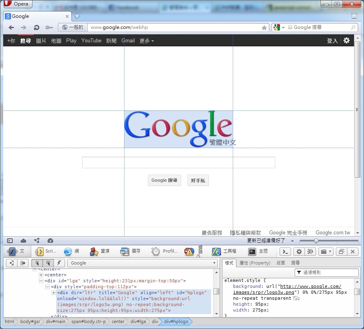This screenshot has width=364, height=329.
Task: Open the 主控 Console panel
Action: point(258,251)
